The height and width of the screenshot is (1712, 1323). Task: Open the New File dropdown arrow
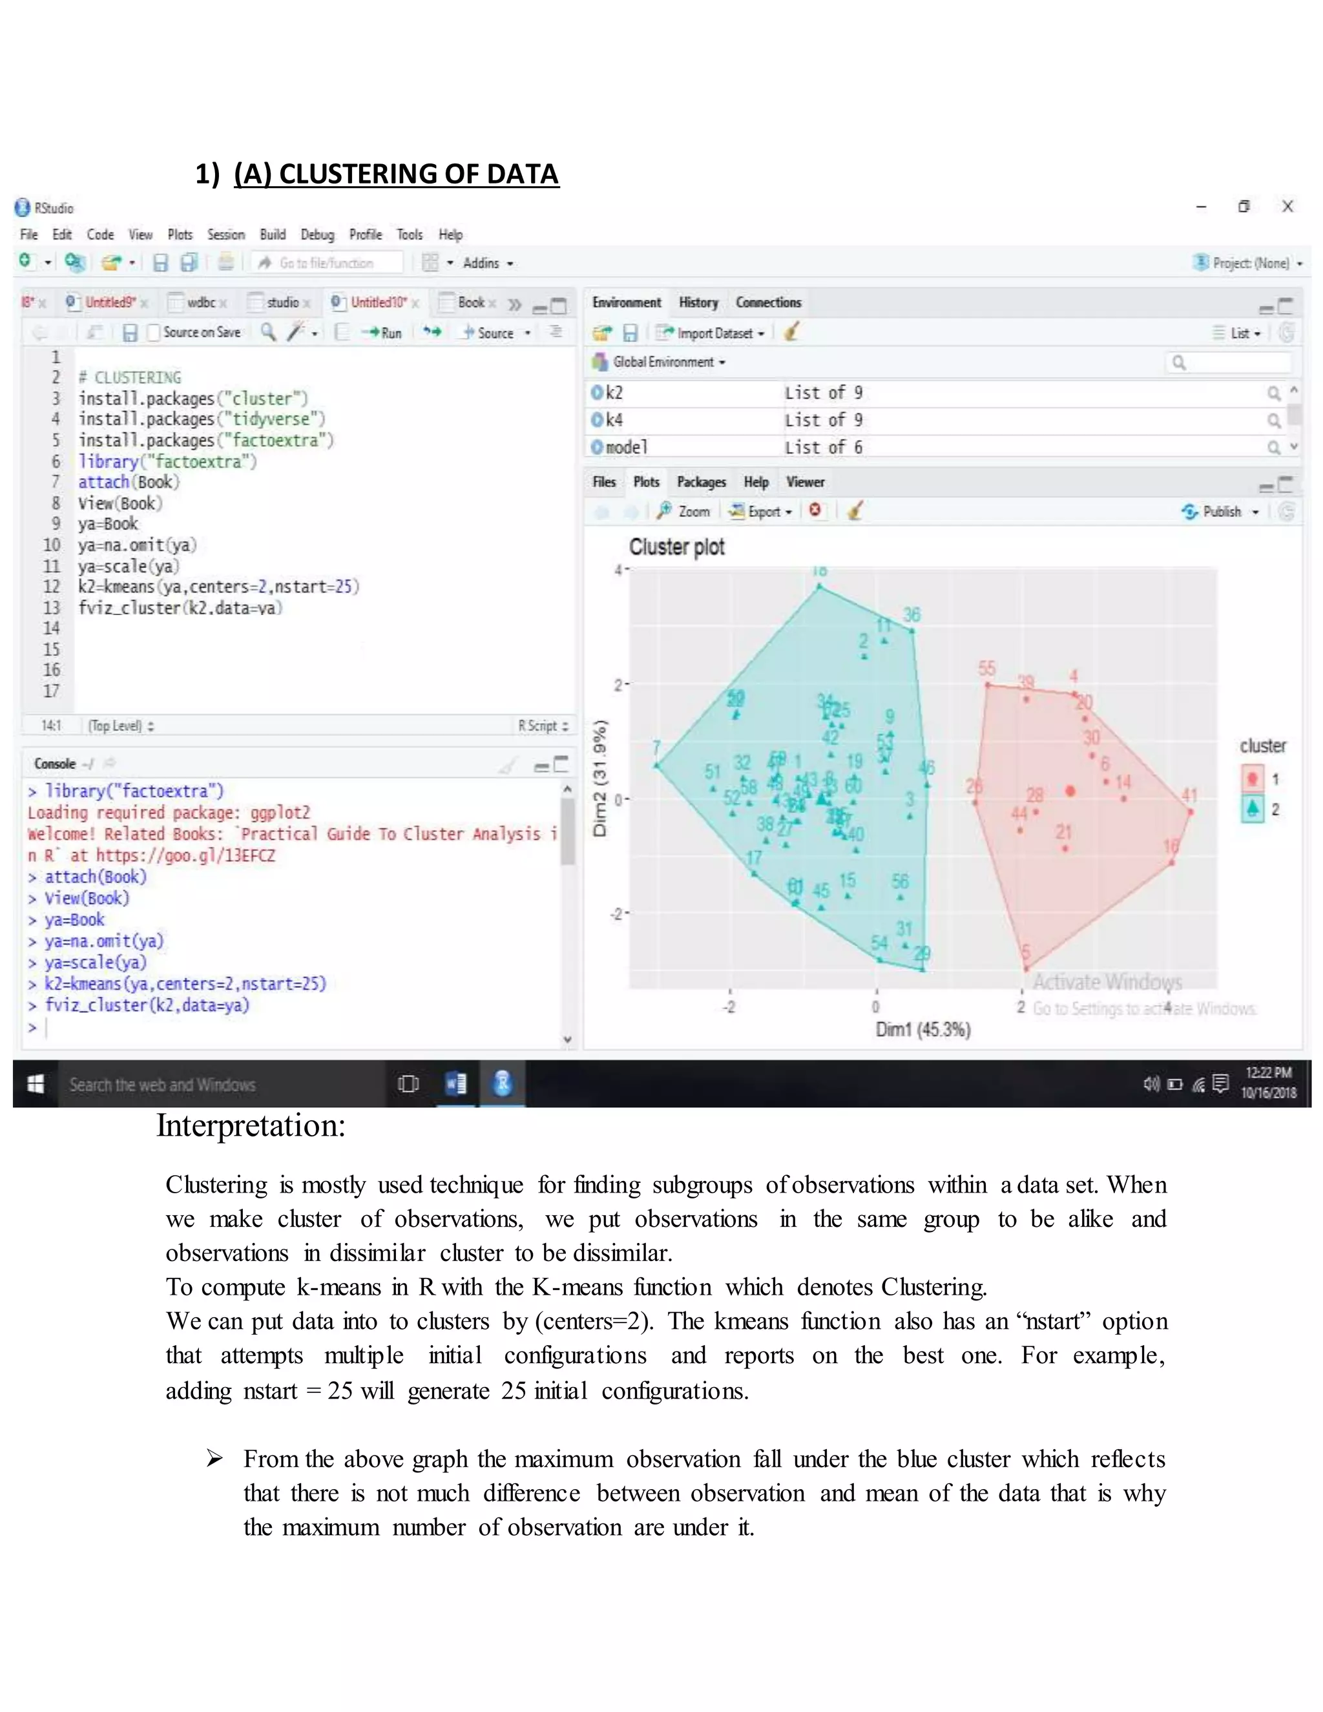[x=48, y=262]
